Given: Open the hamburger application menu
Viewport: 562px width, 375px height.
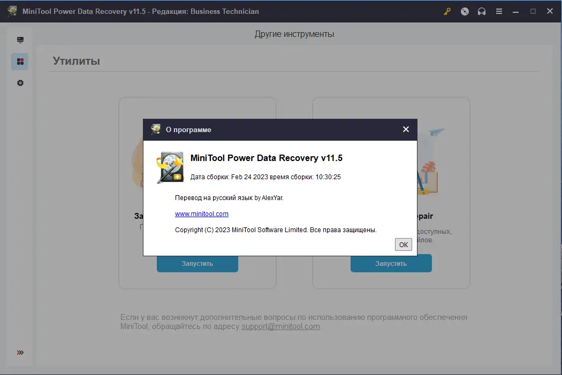Looking at the screenshot, I should pos(498,11).
